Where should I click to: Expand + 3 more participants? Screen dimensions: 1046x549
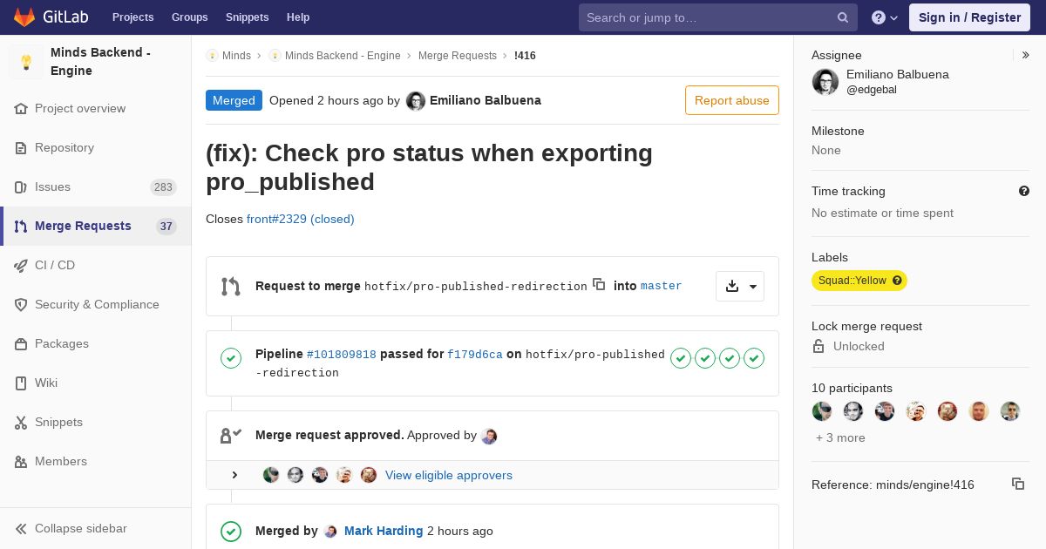coord(840,438)
